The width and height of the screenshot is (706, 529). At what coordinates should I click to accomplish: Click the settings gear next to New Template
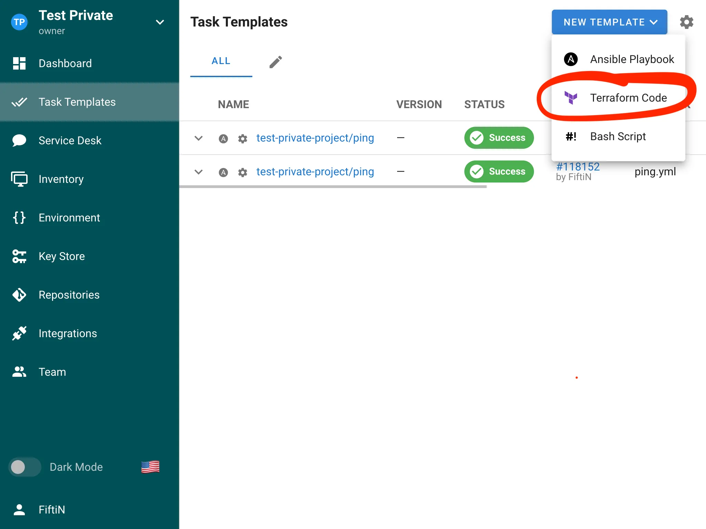(686, 22)
